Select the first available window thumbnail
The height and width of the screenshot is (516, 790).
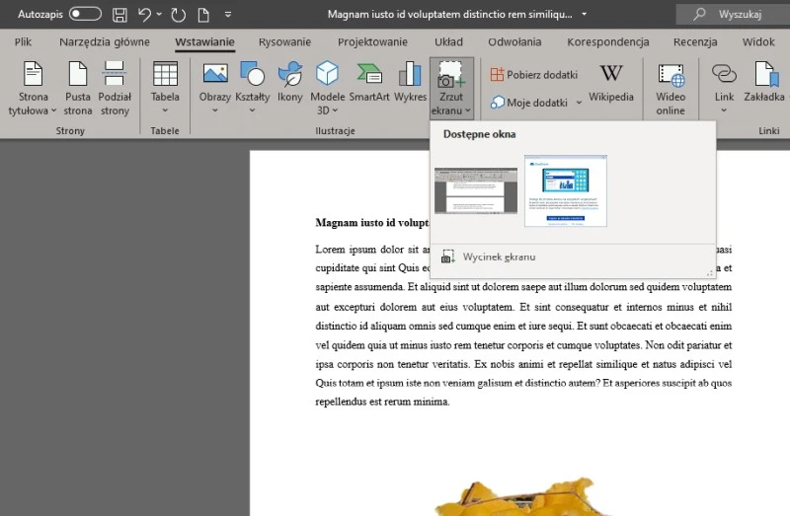(x=476, y=190)
